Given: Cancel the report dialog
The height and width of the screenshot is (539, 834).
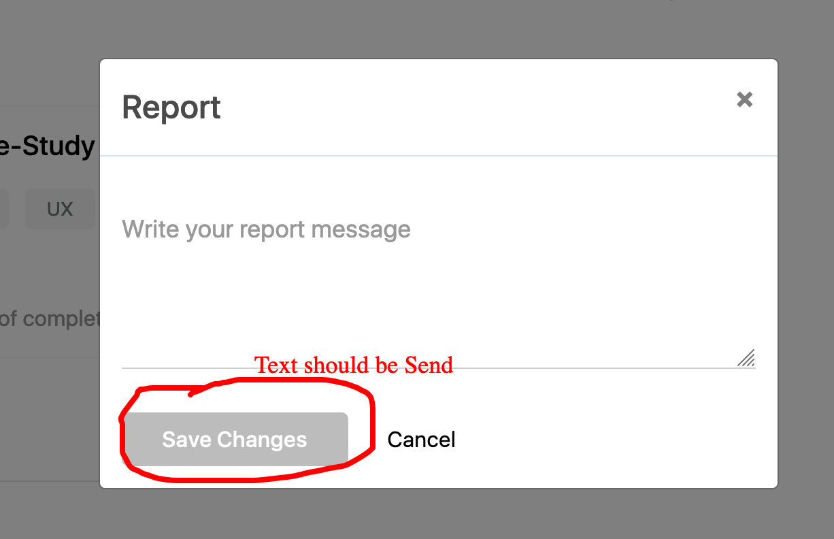Looking at the screenshot, I should point(421,440).
